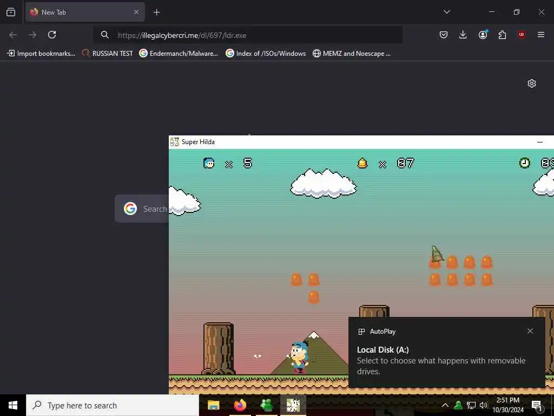
Task: Open new tab personalize gear icon
Action: (x=532, y=83)
